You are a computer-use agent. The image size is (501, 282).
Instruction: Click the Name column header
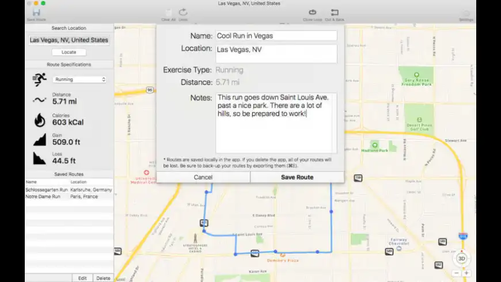point(31,182)
